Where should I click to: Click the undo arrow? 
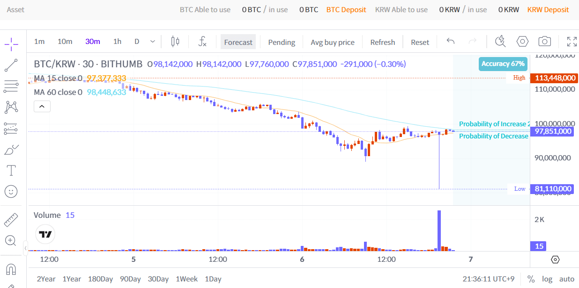point(451,42)
